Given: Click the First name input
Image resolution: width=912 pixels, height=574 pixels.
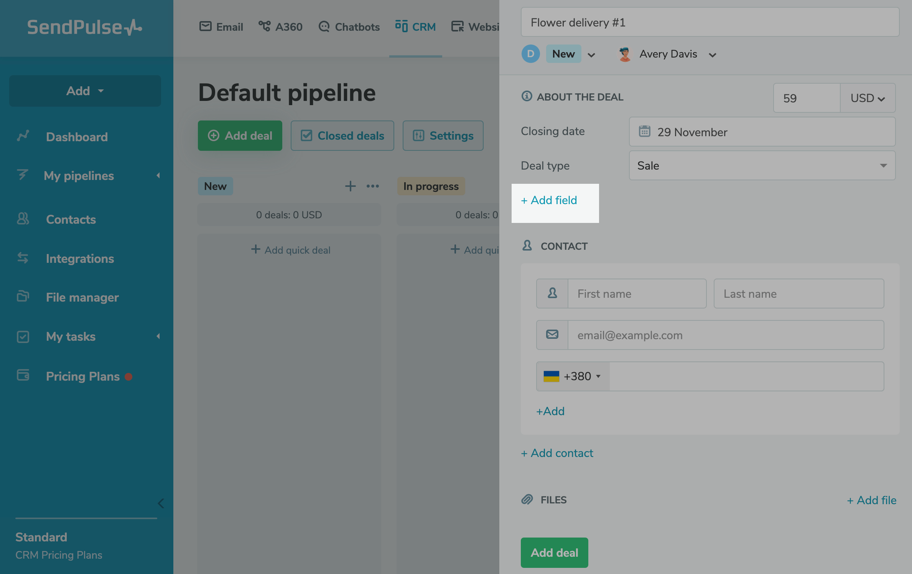Looking at the screenshot, I should coord(637,294).
